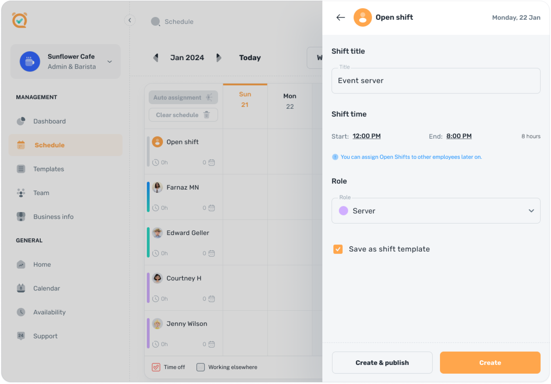Collapse the sidebar with the chevron button
551x384 pixels.
130,20
